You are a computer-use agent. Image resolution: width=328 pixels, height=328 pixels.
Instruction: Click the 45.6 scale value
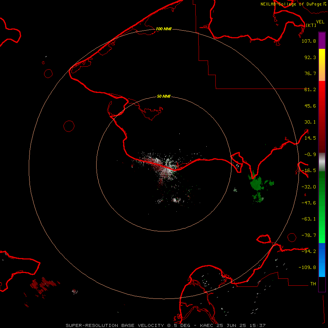(x=310, y=106)
